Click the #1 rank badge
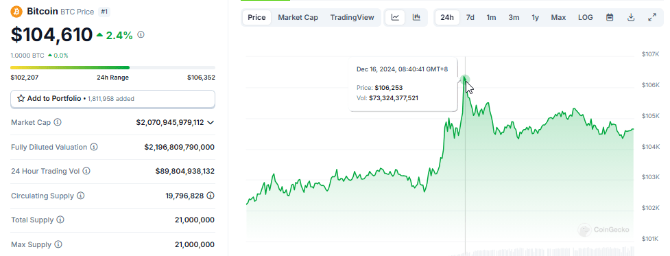670x256 pixels. (104, 12)
